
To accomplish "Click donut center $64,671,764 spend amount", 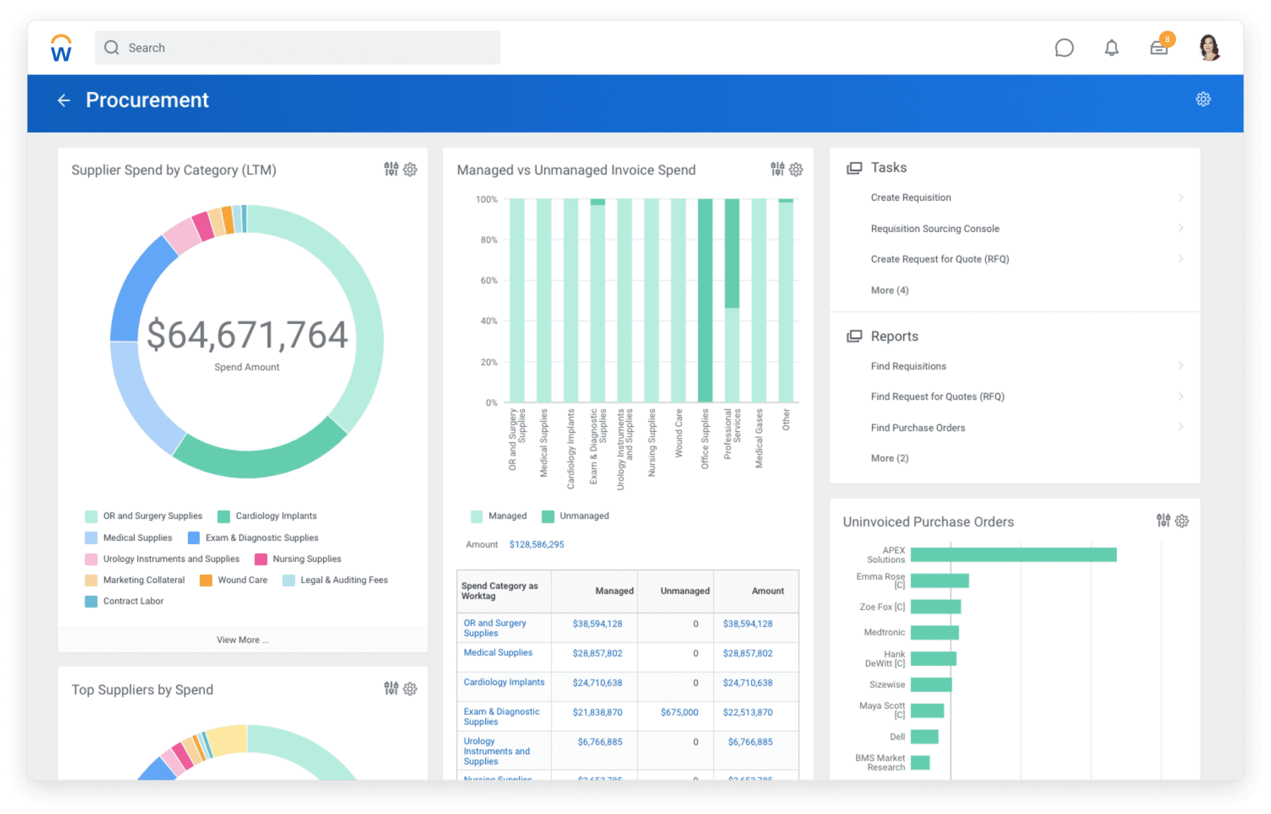I will [247, 335].
